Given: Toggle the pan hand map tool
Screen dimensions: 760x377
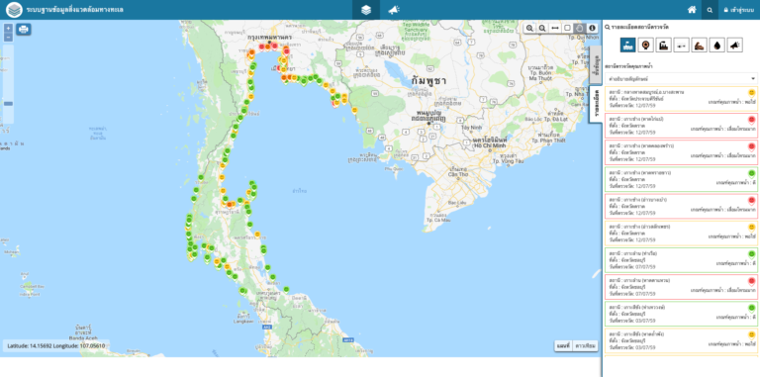Looking at the screenshot, I should point(580,28).
